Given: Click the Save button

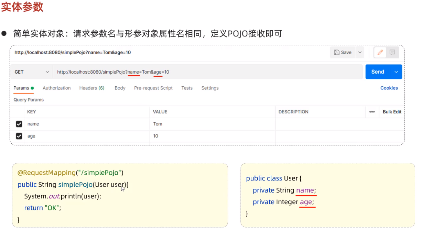Looking at the screenshot, I should point(342,52).
